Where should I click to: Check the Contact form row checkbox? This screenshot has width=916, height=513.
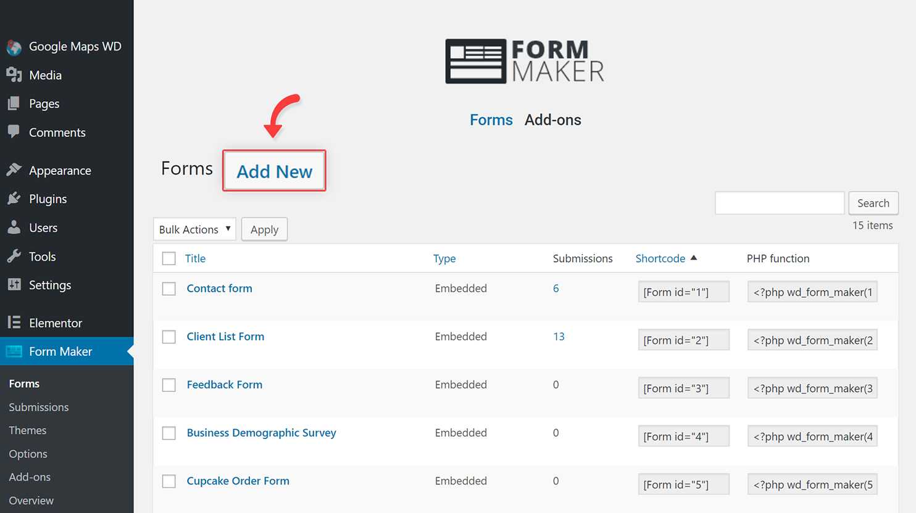point(169,289)
